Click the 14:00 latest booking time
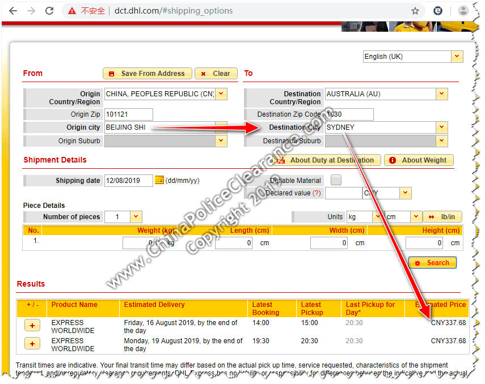The width and height of the screenshot is (485, 384). (x=261, y=323)
